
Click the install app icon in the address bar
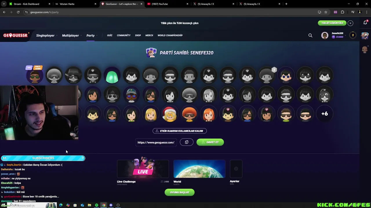click(x=319, y=12)
